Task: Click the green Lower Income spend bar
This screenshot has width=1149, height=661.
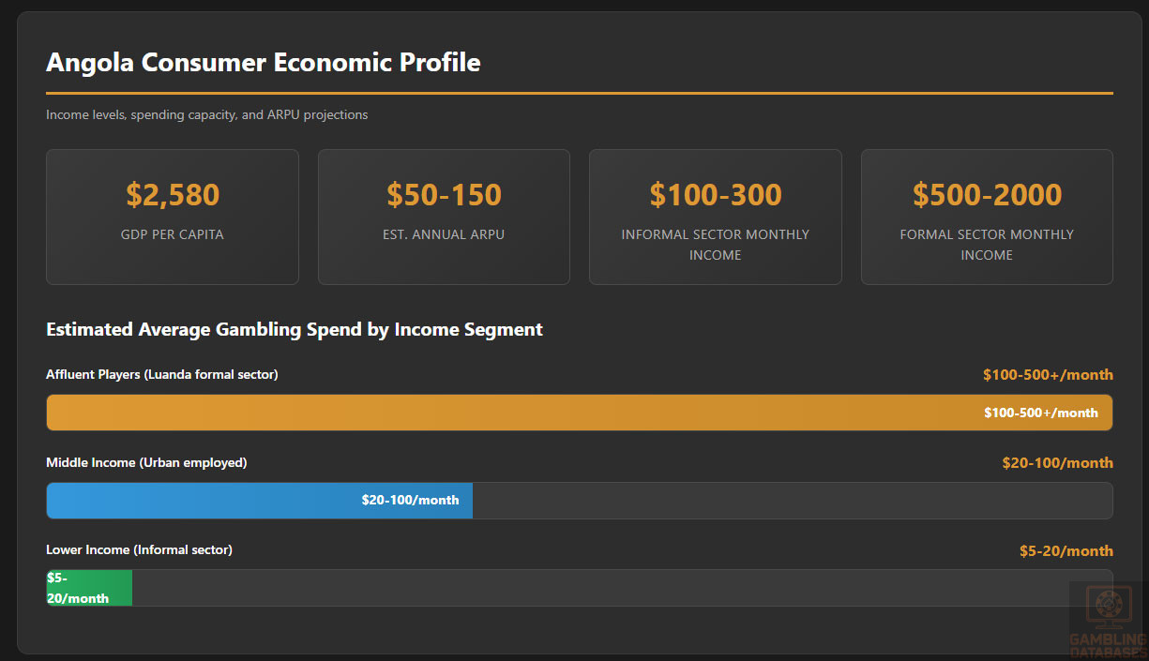Action: 89,588
